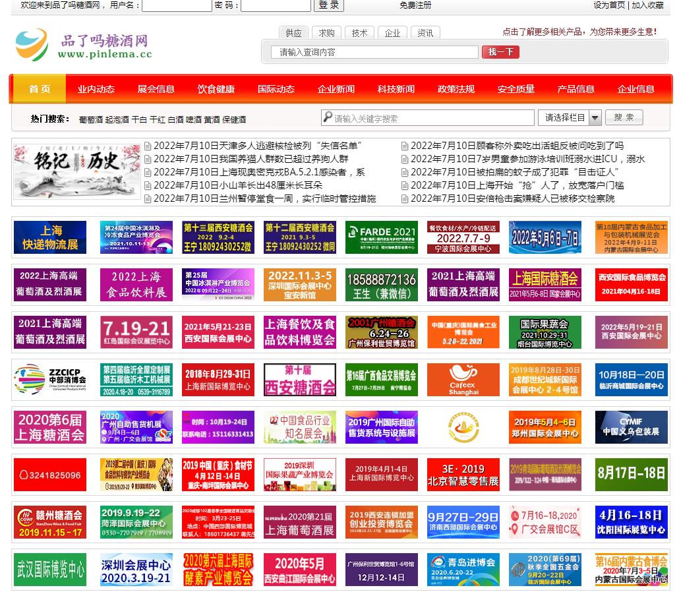679x594 pixels.
Task: Click the 登录 login button
Action: coord(329,5)
